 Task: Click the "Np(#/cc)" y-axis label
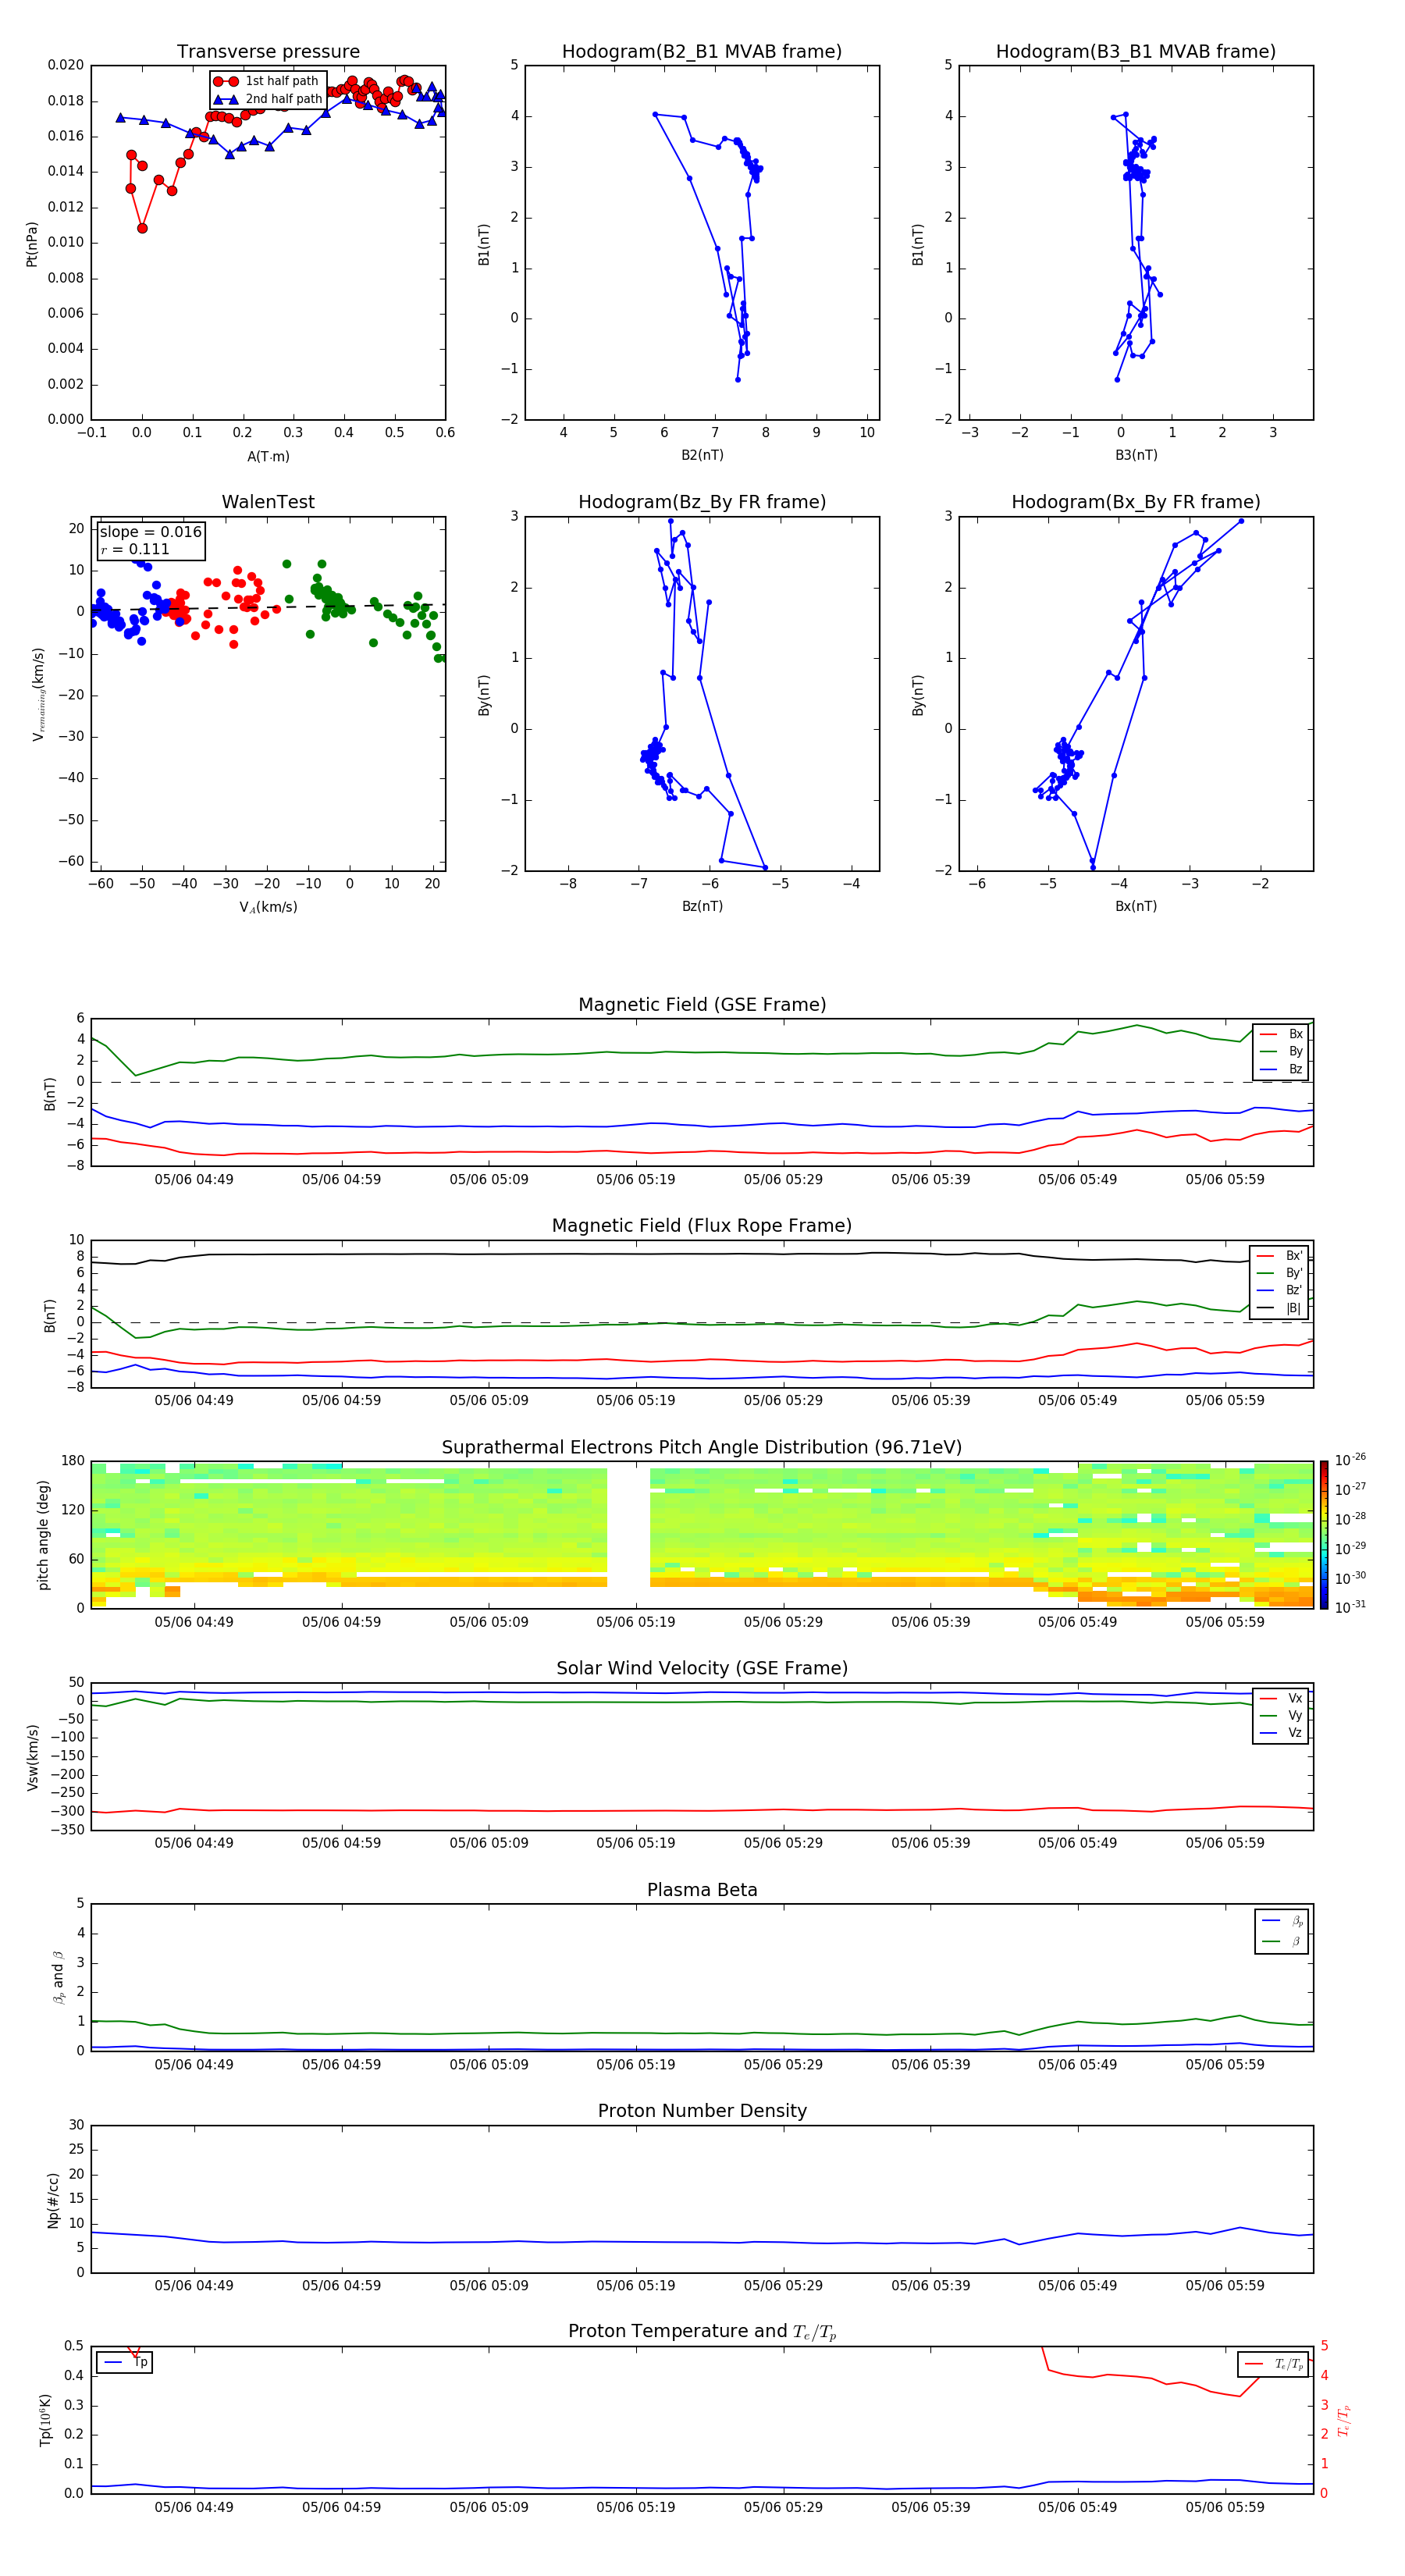(x=53, y=2200)
